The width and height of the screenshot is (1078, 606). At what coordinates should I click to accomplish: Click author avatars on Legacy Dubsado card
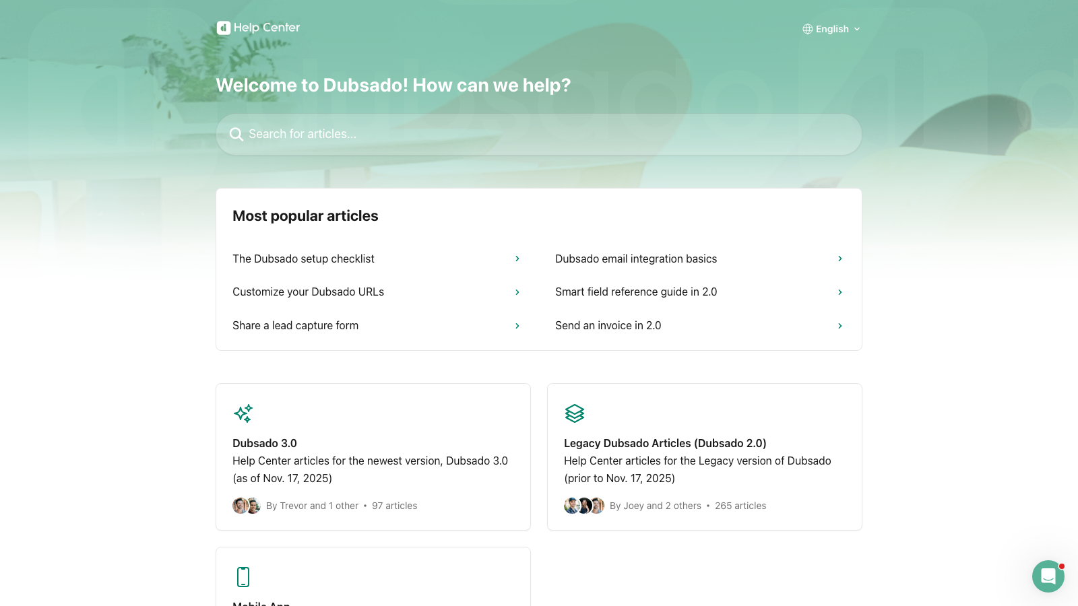(584, 506)
